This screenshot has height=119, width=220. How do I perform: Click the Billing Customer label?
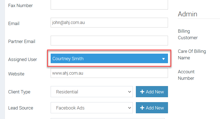(188, 34)
